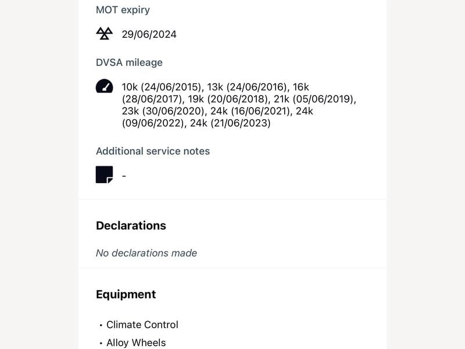Viewport: 465px width, 349px height.
Task: Click the DVSA mileage label
Action: [x=129, y=62]
